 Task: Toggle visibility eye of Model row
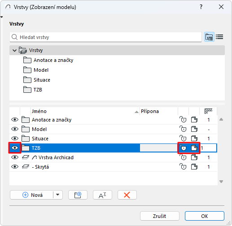[15, 129]
